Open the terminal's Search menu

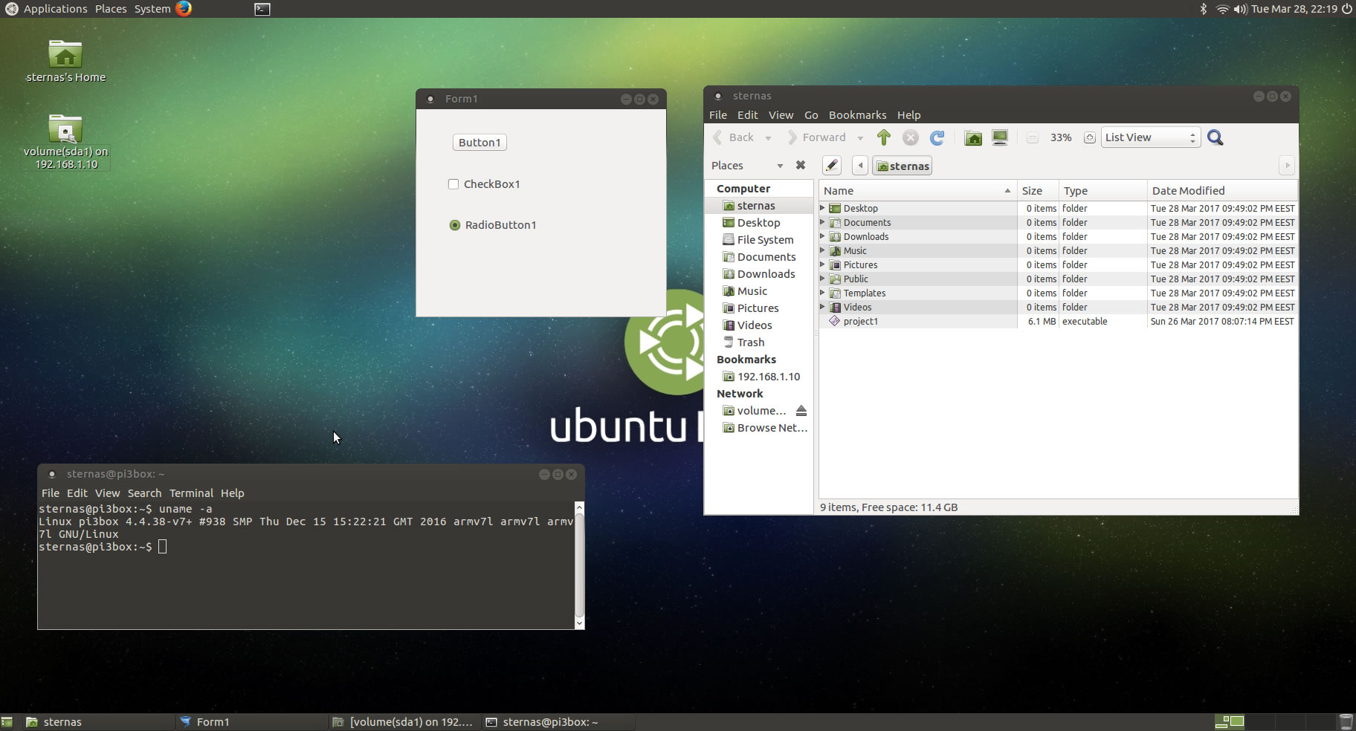point(144,493)
